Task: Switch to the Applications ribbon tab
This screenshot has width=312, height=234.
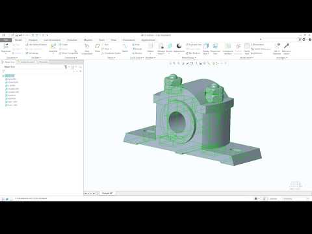Action: pyautogui.click(x=148, y=40)
